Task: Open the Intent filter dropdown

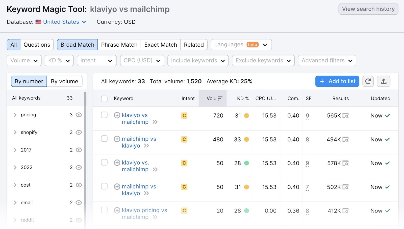Action: pyautogui.click(x=97, y=60)
